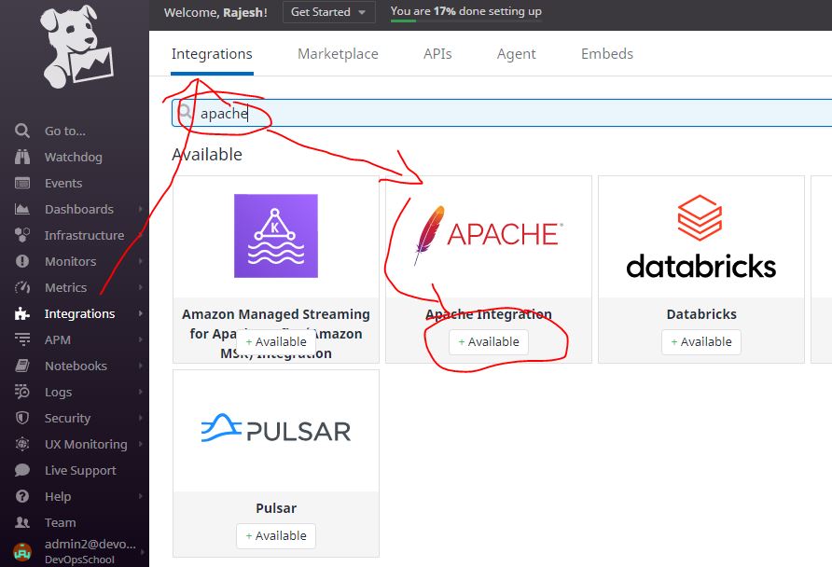Switch to the Agent tab
The image size is (832, 567).
pyautogui.click(x=516, y=54)
